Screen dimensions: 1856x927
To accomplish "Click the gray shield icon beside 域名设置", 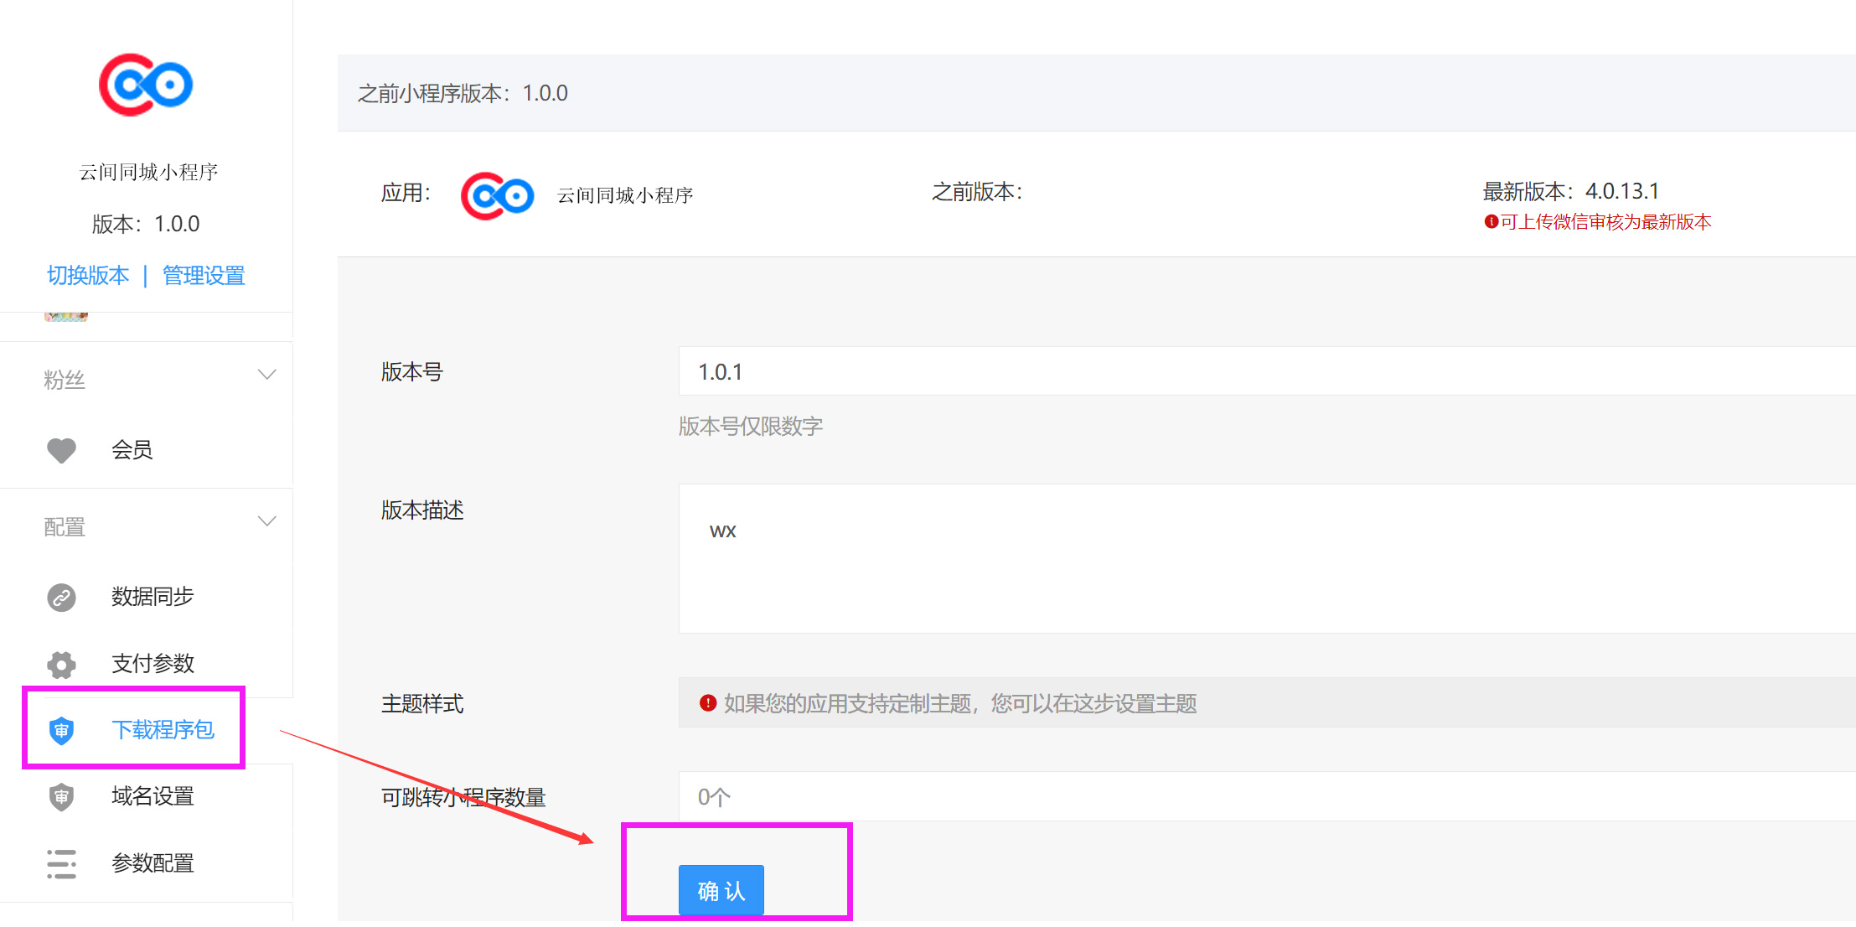I will 61,796.
